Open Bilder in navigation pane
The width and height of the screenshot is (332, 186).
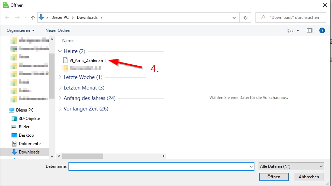[24, 127]
